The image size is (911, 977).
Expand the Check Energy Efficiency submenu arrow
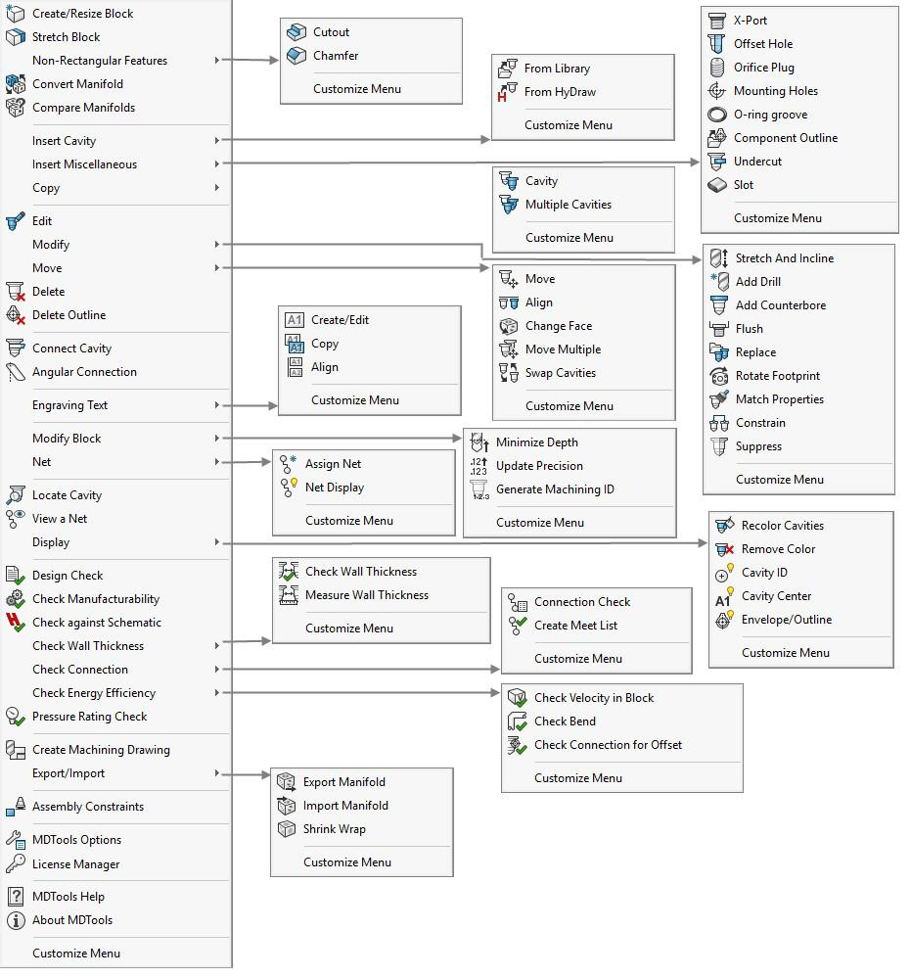click(x=216, y=693)
